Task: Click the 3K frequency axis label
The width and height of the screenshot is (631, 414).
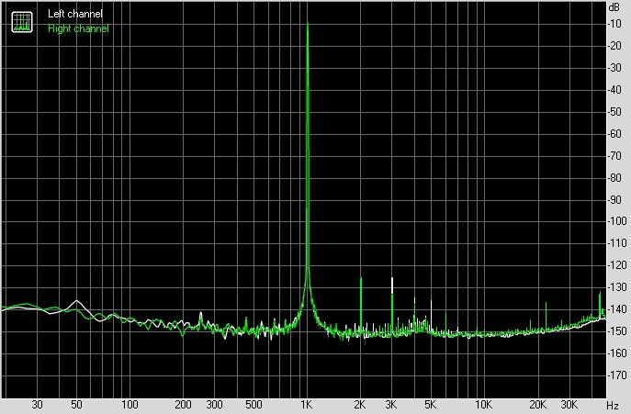Action: coord(391,404)
